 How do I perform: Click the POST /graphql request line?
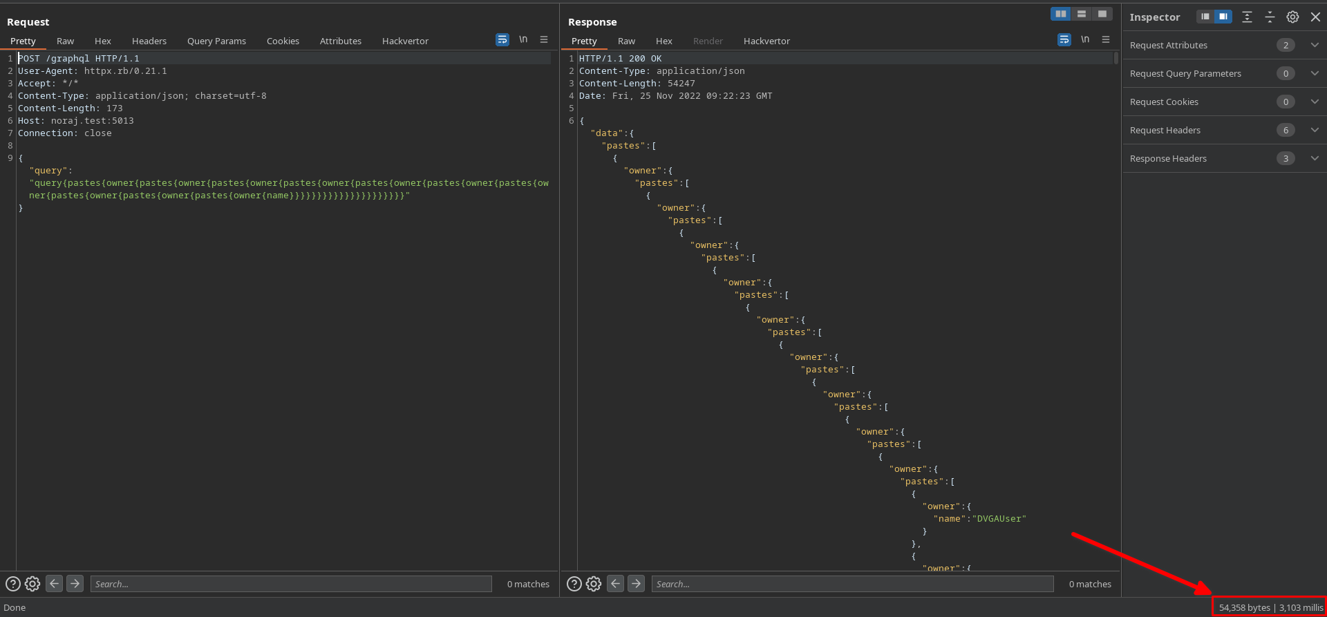click(79, 59)
